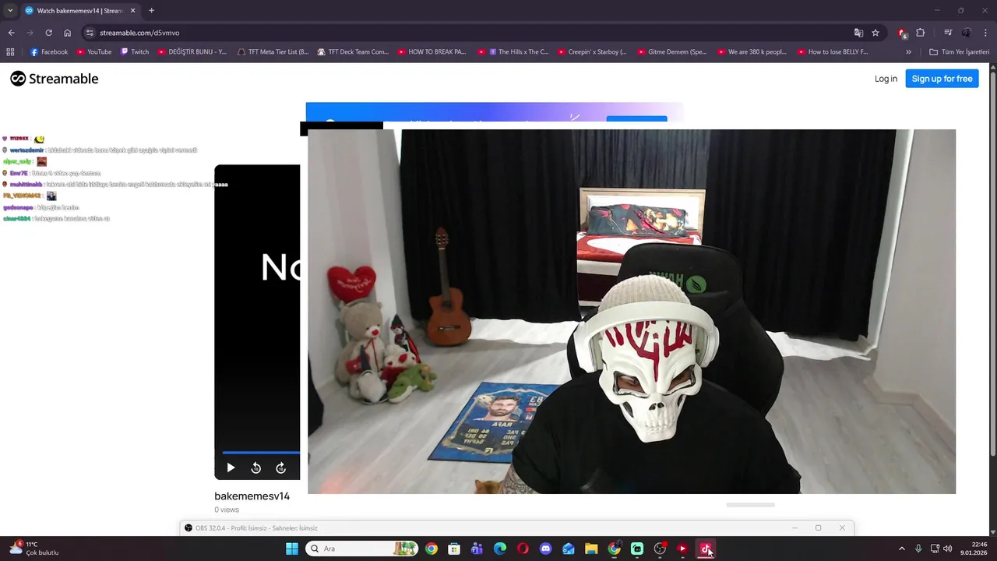Open the red play-button taskbar app

pyautogui.click(x=682, y=549)
